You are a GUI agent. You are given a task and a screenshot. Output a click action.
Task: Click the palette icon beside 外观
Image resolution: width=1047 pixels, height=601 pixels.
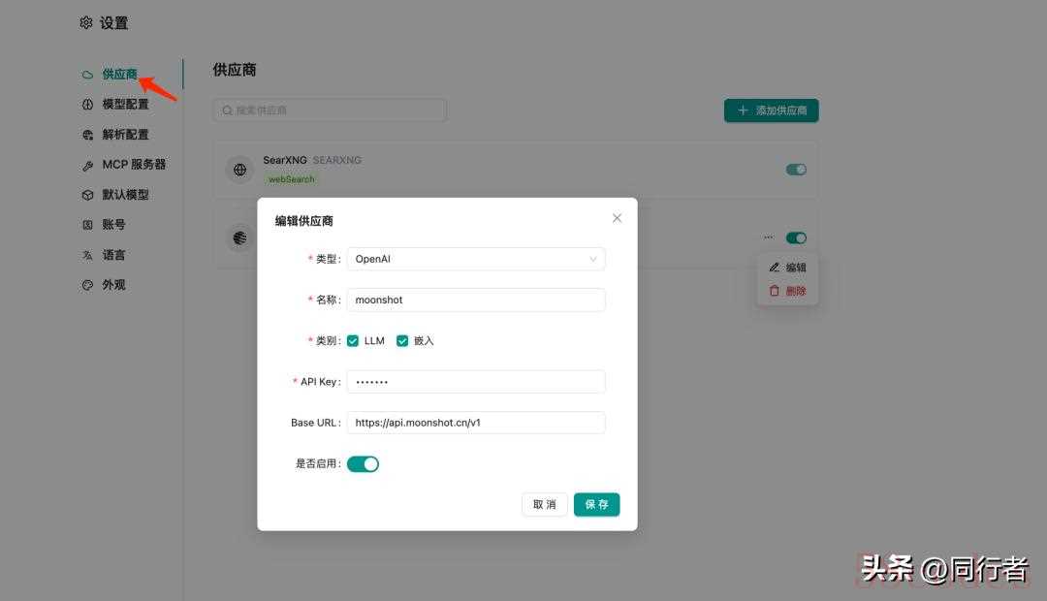click(87, 285)
